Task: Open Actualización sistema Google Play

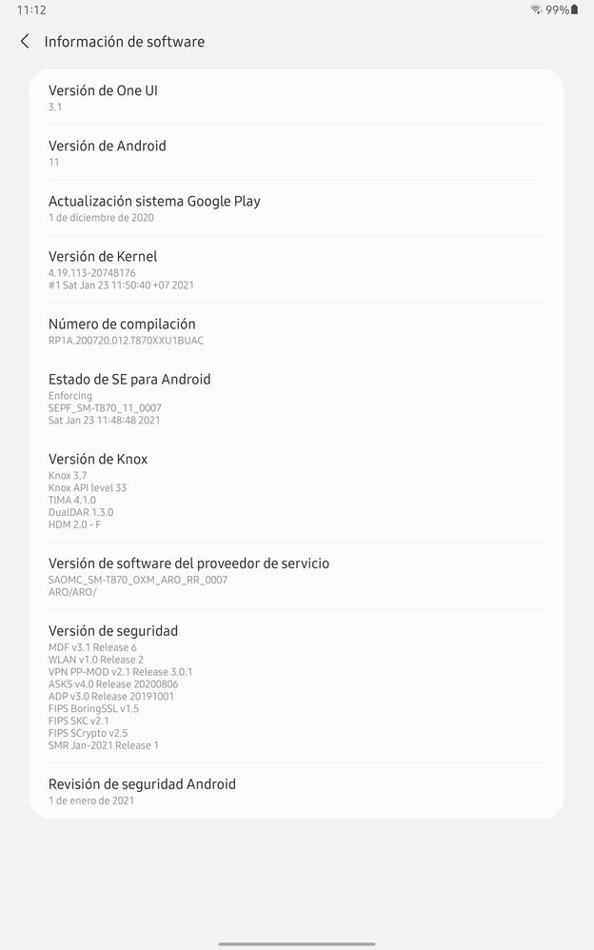Action: point(296,208)
